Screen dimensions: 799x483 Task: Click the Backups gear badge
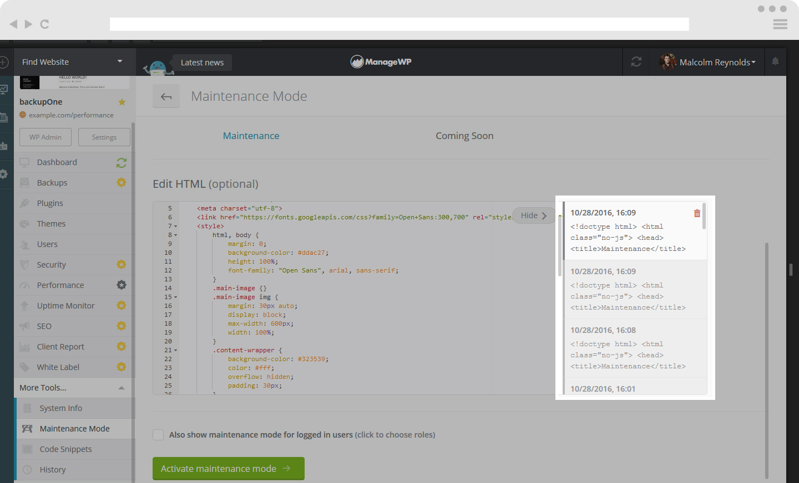(121, 182)
